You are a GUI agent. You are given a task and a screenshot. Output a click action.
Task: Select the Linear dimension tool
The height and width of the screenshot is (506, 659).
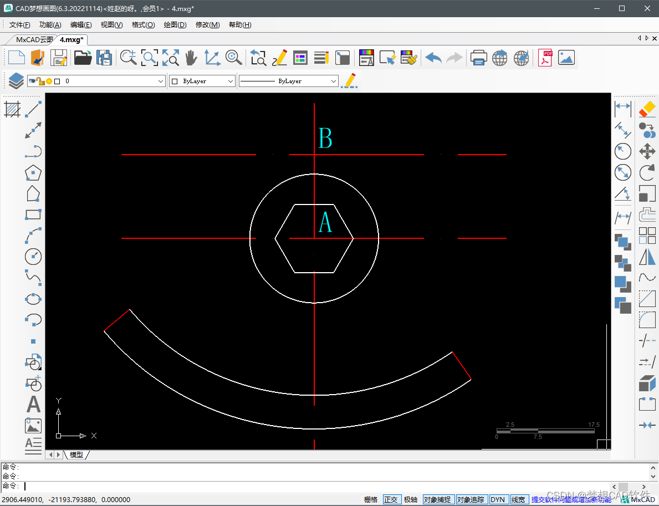point(623,109)
